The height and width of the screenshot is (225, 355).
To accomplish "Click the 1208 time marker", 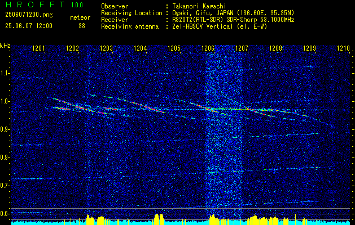I will click(276, 48).
